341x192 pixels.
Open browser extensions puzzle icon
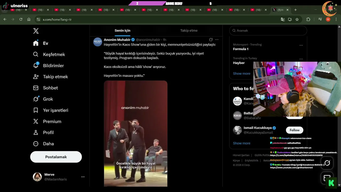(x=308, y=19)
